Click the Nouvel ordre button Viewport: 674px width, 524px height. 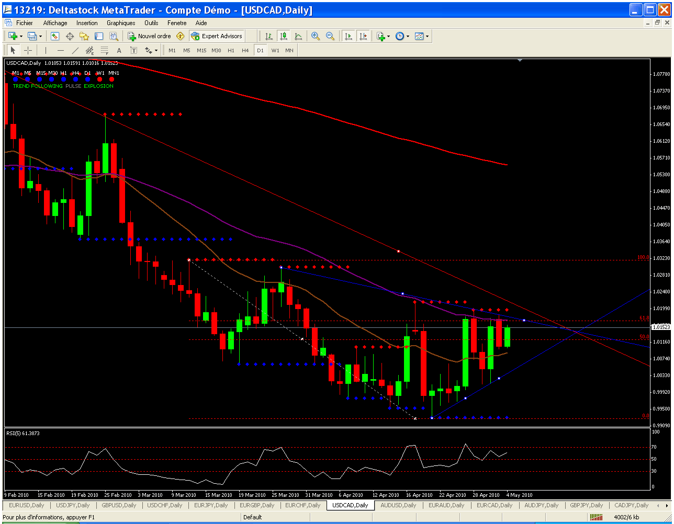(149, 36)
